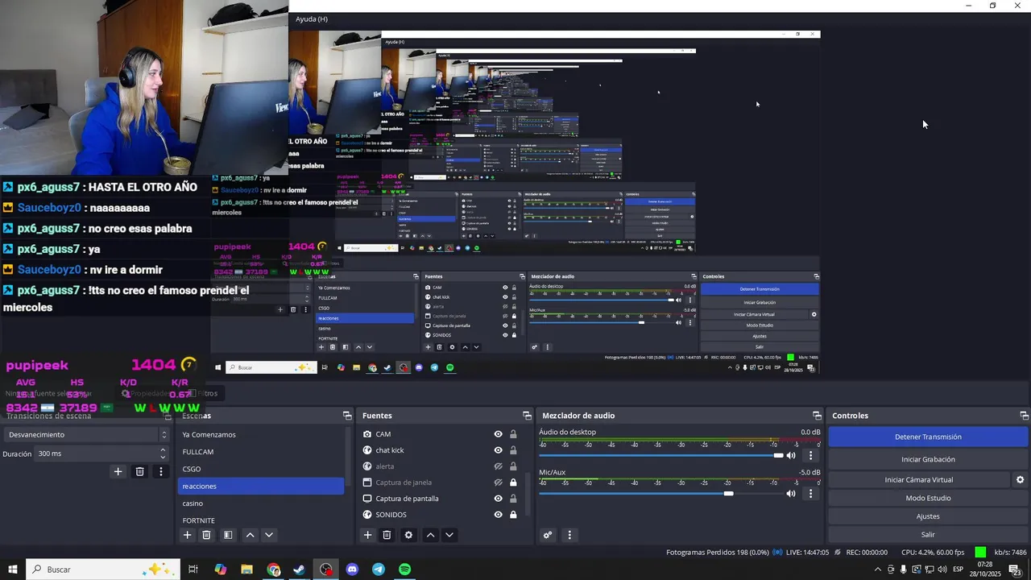Move selected source up in Fuentes
Viewport: 1031px width, 580px height.
pyautogui.click(x=430, y=535)
